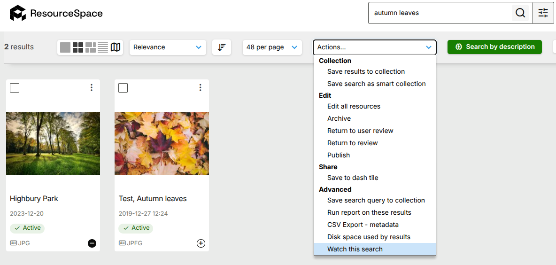Switch to strip/mosaic view icon
This screenshot has width=556, height=265.
(x=91, y=47)
